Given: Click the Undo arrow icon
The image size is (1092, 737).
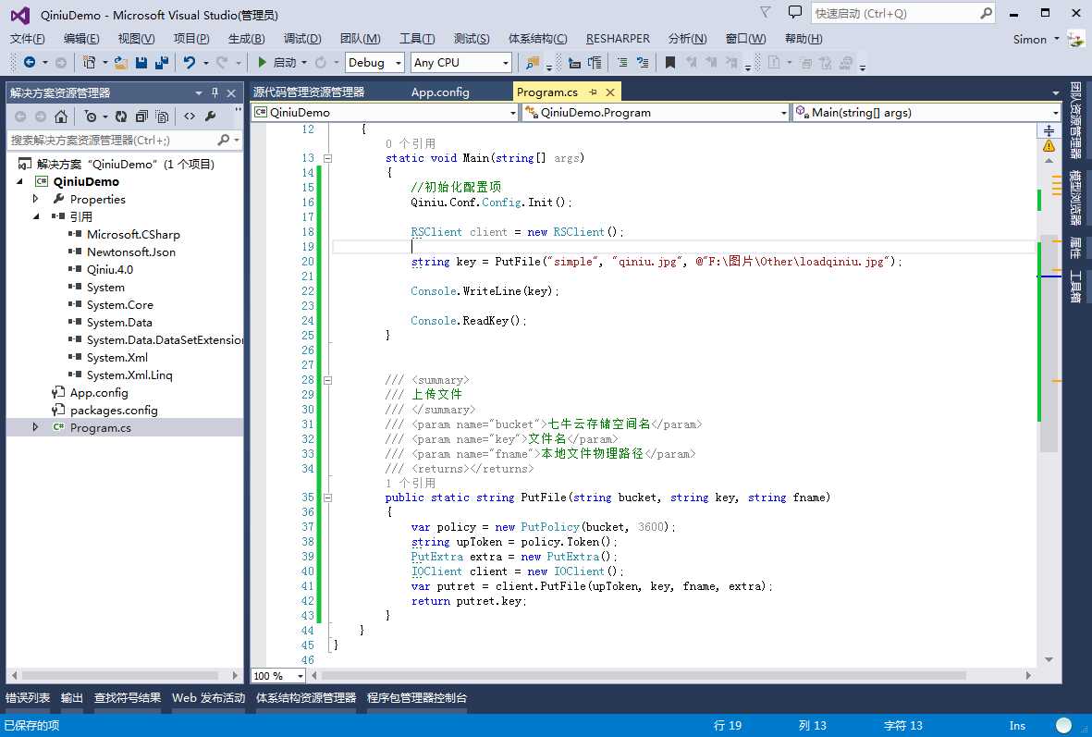Looking at the screenshot, I should tap(190, 63).
